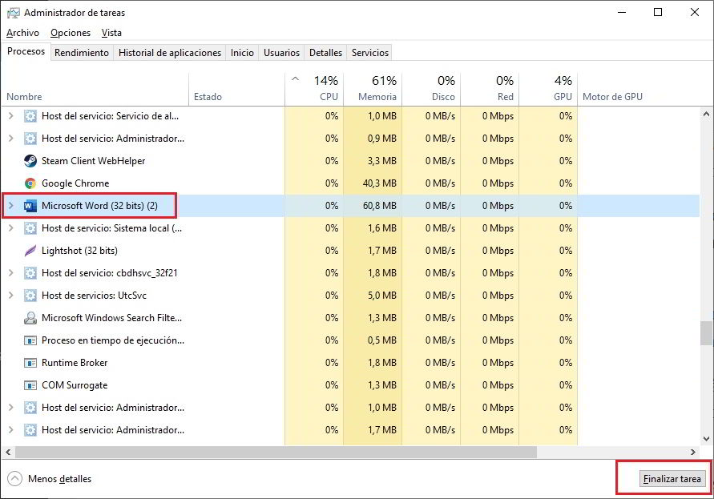Image resolution: width=714 pixels, height=499 pixels.
Task: Click the vertical scrollbar thumb
Action: pyautogui.click(x=706, y=332)
